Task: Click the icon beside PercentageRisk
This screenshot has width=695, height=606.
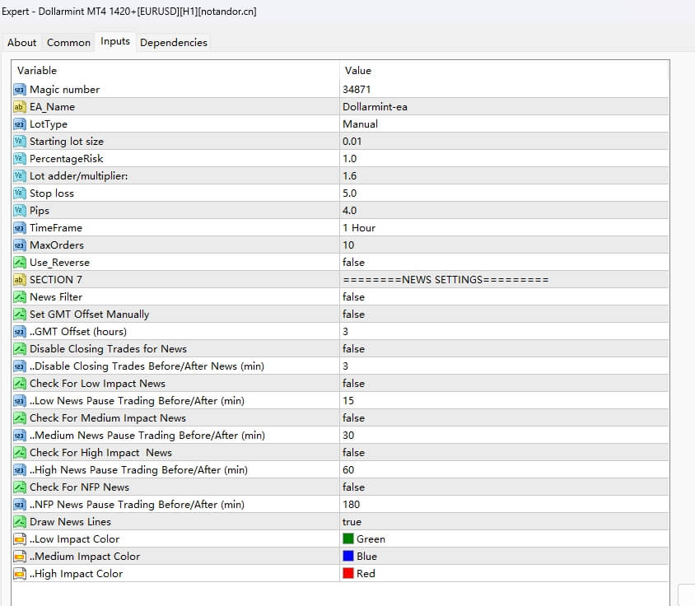Action: 20,159
